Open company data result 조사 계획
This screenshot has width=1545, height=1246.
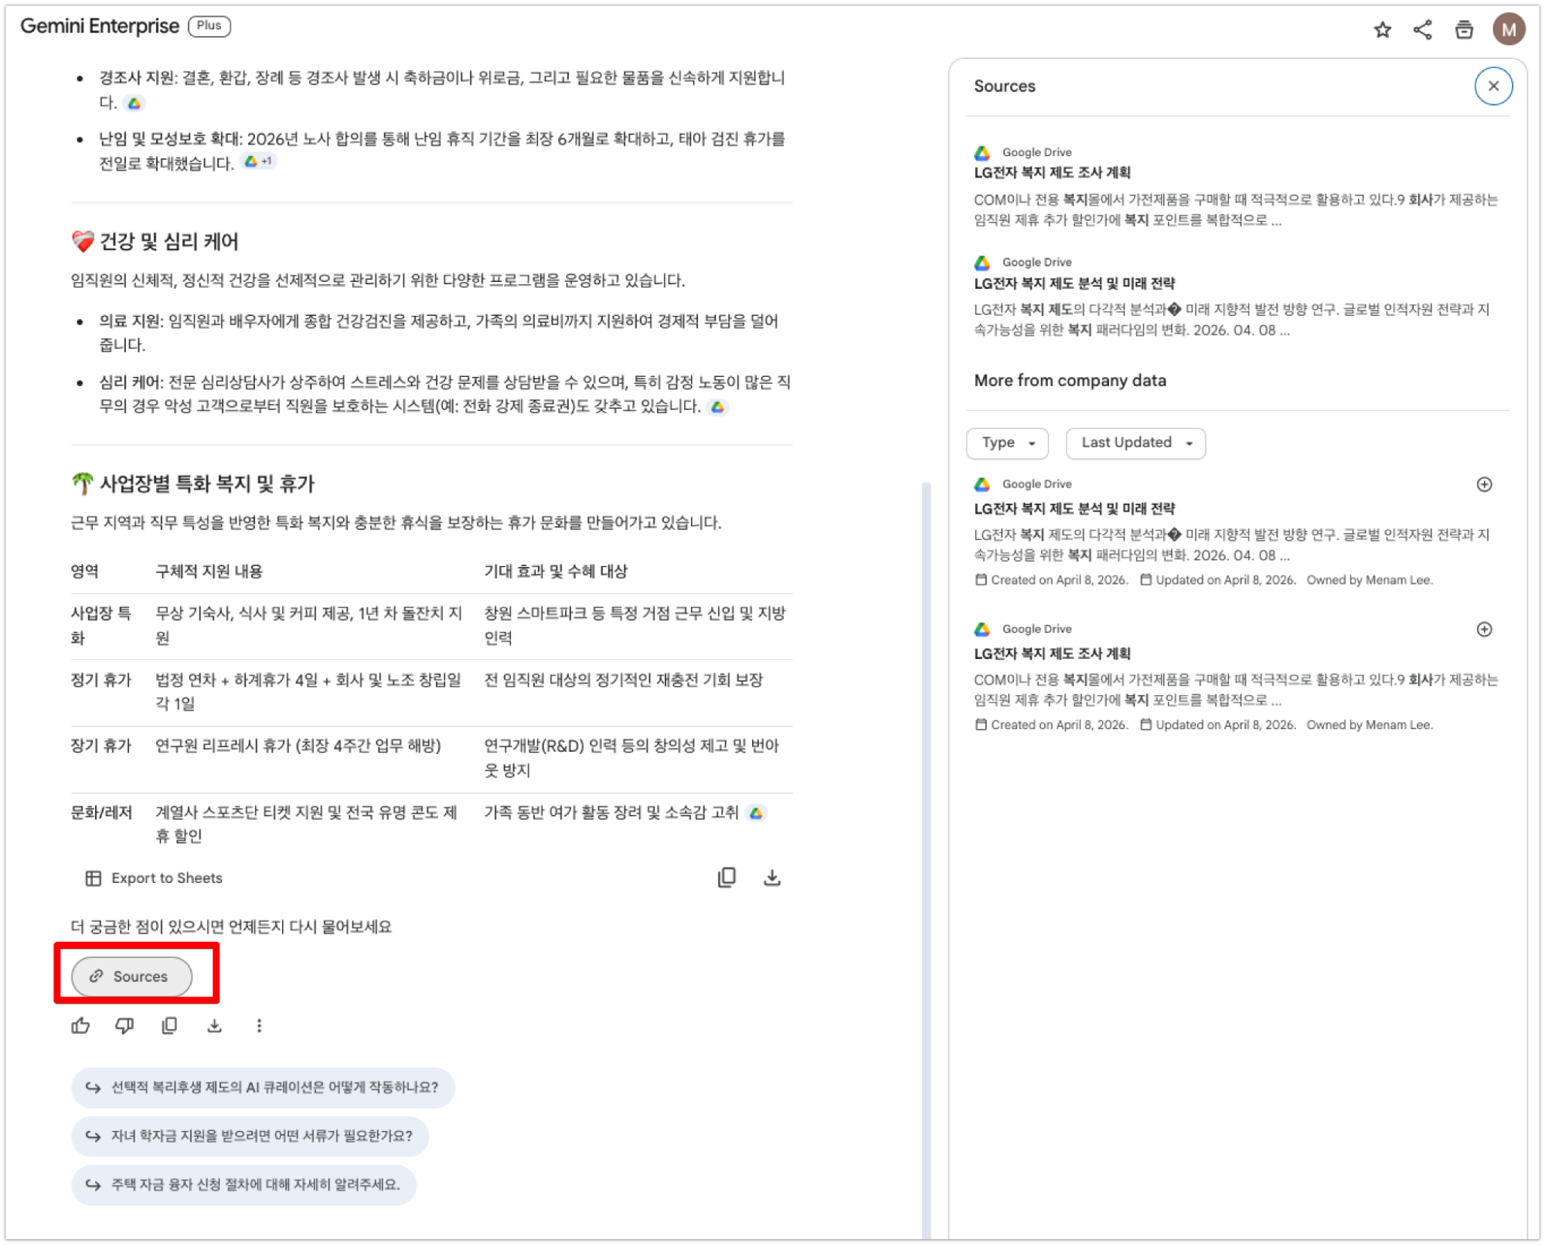[1052, 654]
